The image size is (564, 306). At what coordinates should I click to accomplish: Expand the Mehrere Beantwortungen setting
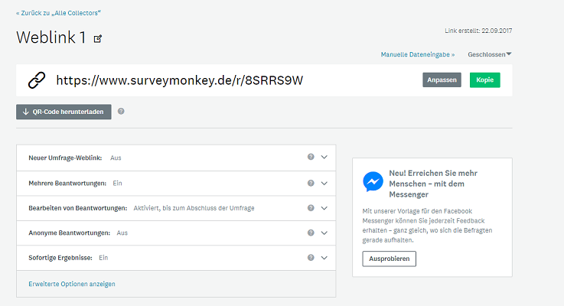[324, 183]
